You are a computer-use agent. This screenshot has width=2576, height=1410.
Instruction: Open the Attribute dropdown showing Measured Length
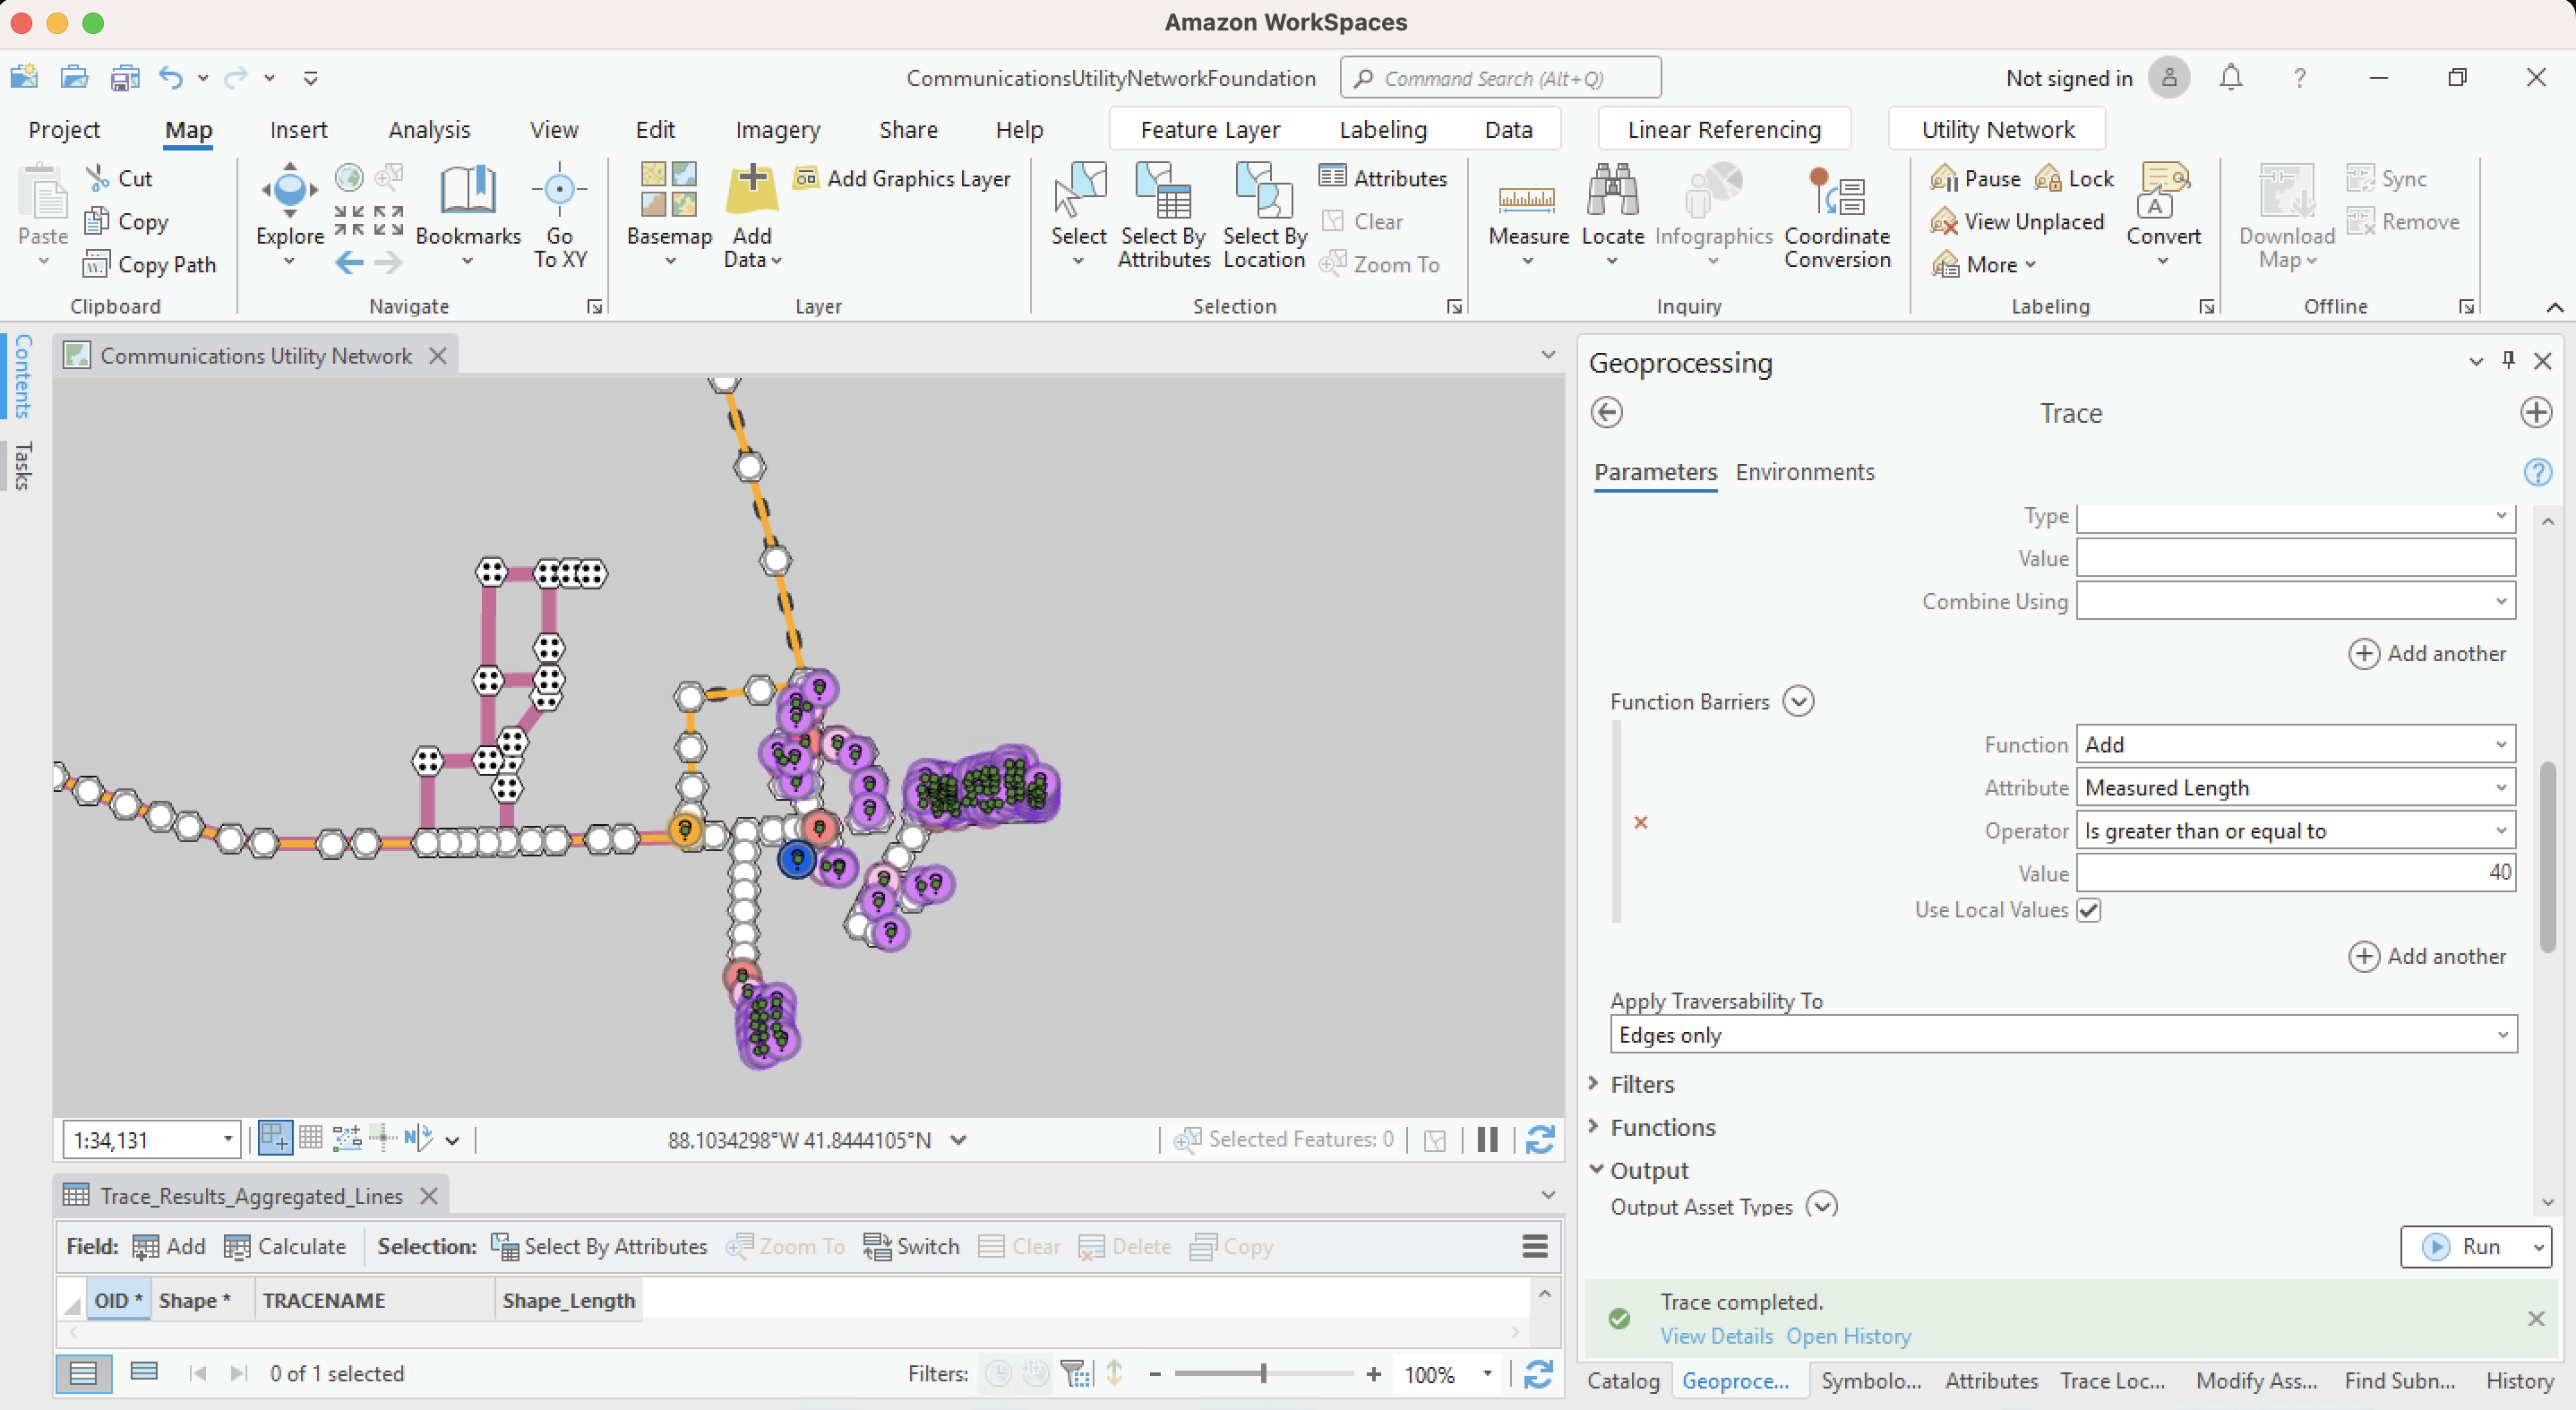[2295, 787]
